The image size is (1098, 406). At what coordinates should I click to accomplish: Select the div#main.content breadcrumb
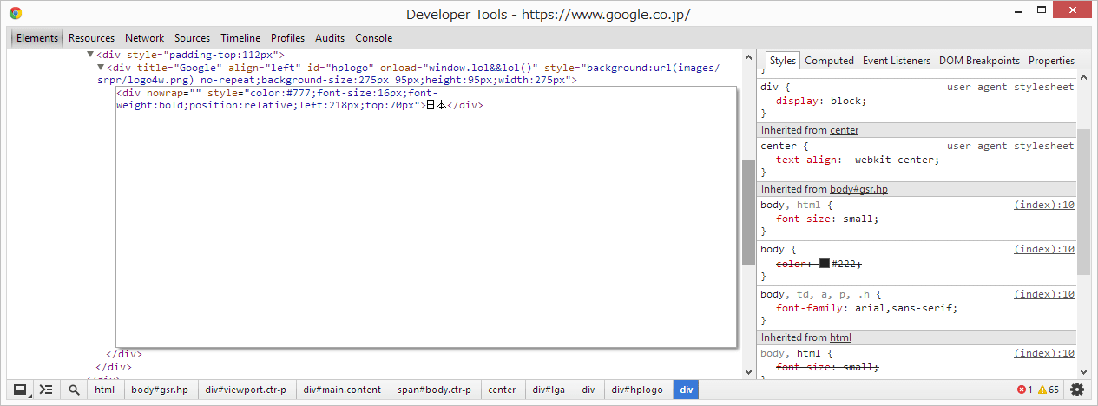pyautogui.click(x=342, y=390)
